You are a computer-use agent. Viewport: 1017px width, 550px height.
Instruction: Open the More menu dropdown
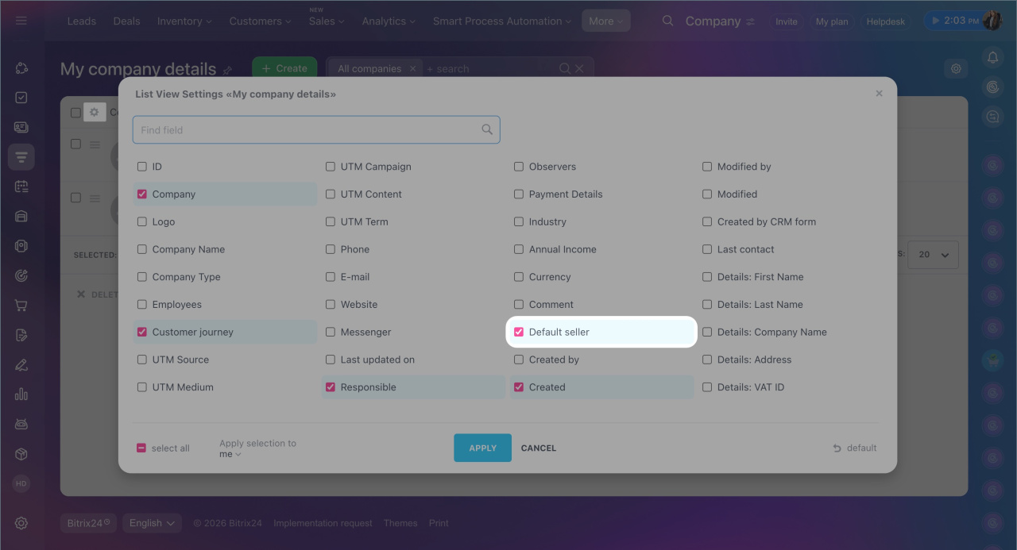tap(605, 21)
